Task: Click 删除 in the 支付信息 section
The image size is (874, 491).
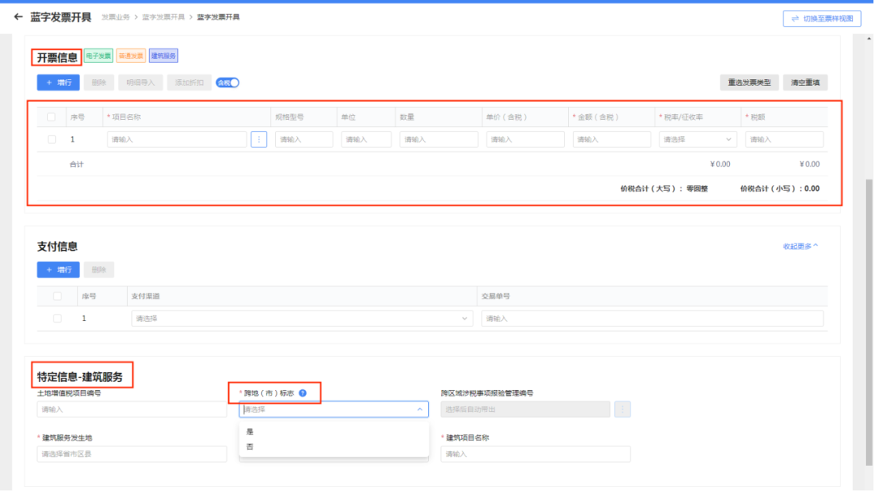Action: tap(99, 269)
